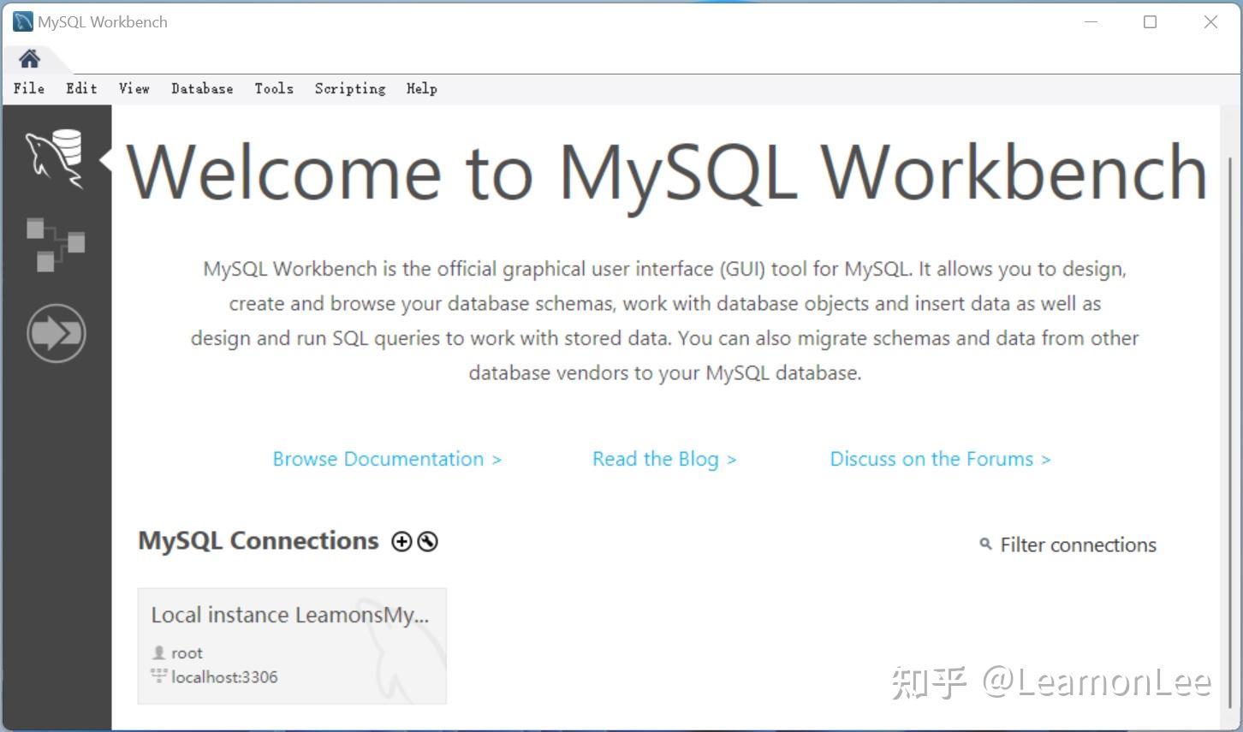Launch the Migration wizard from the sidebar
The image size is (1243, 732).
[x=56, y=333]
